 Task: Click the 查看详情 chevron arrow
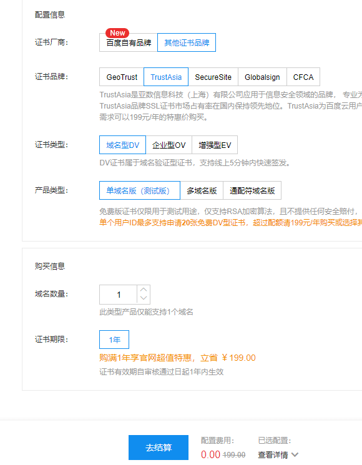click(295, 454)
